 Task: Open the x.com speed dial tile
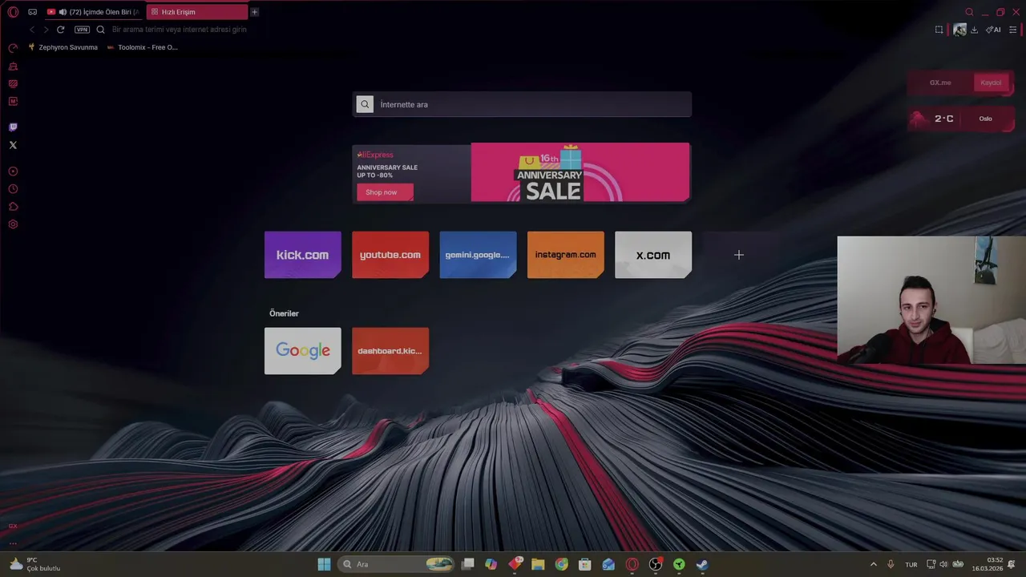(x=653, y=255)
